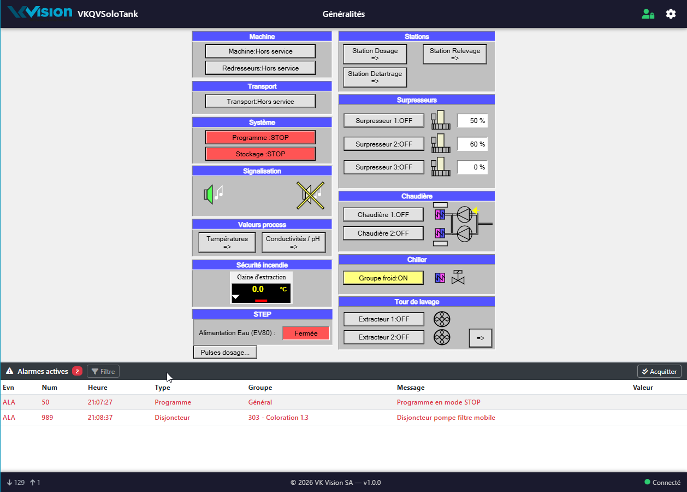Switch Surpresseur 3:OFF on
The height and width of the screenshot is (492, 687).
pos(384,167)
